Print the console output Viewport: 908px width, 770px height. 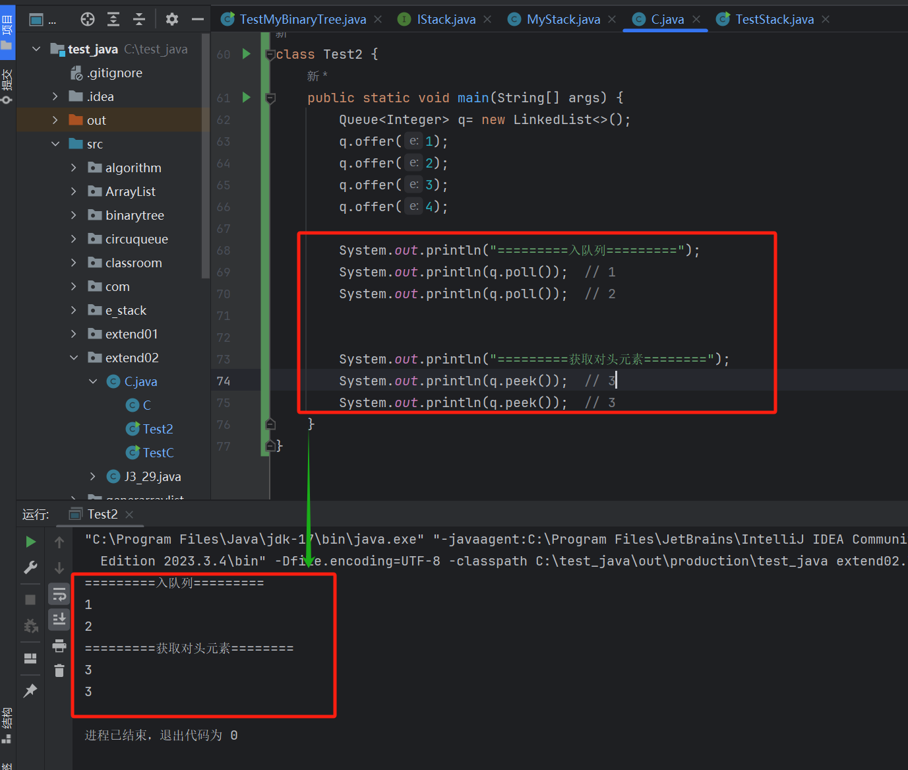coord(59,645)
